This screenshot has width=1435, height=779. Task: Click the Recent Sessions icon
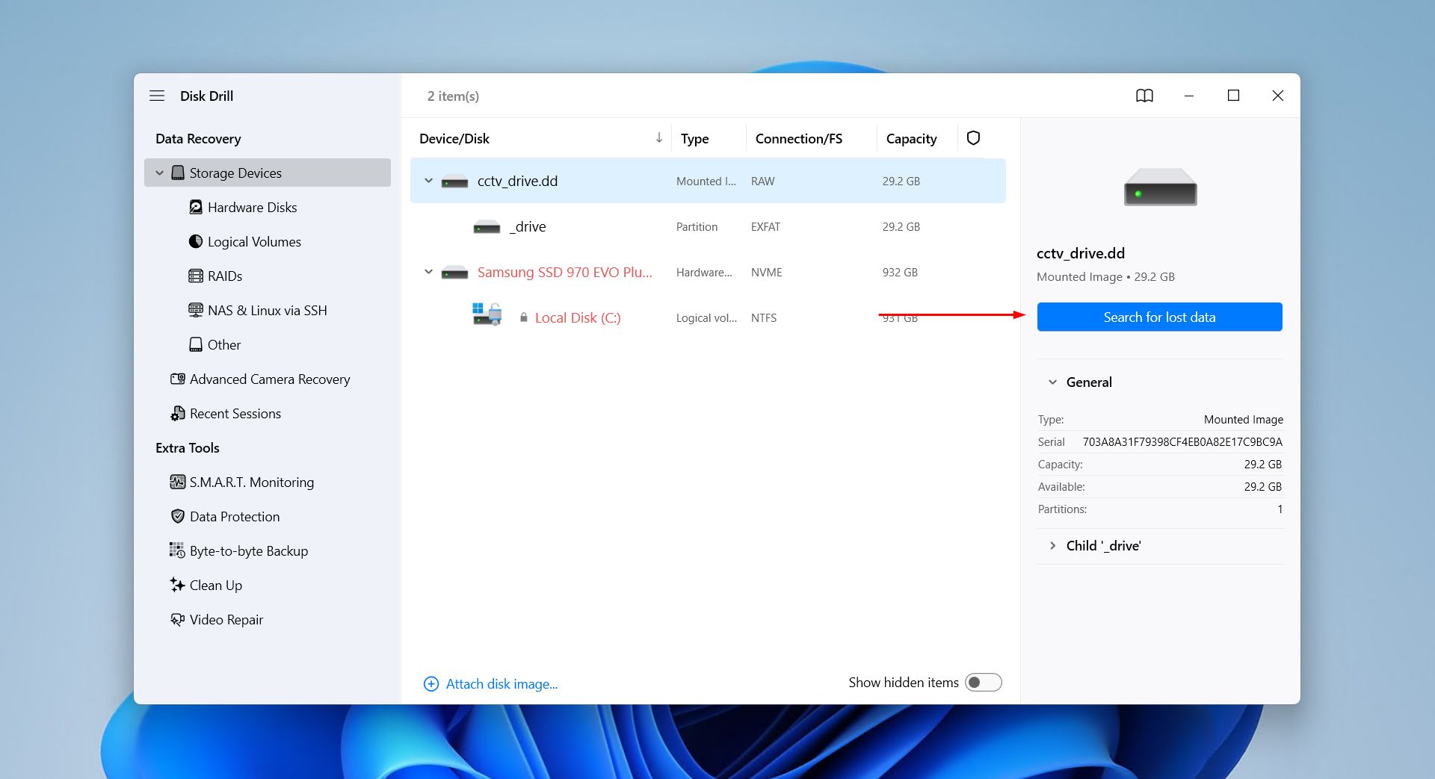tap(178, 413)
